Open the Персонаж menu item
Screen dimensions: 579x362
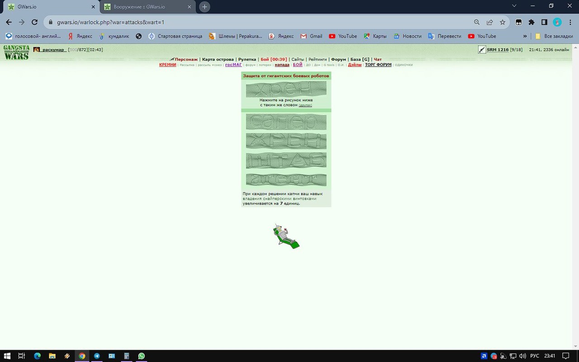click(x=186, y=59)
